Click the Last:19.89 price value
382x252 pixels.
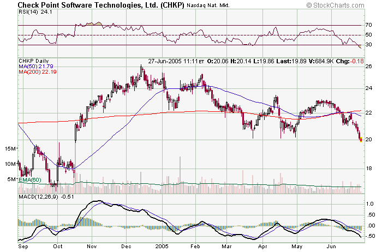point(291,61)
